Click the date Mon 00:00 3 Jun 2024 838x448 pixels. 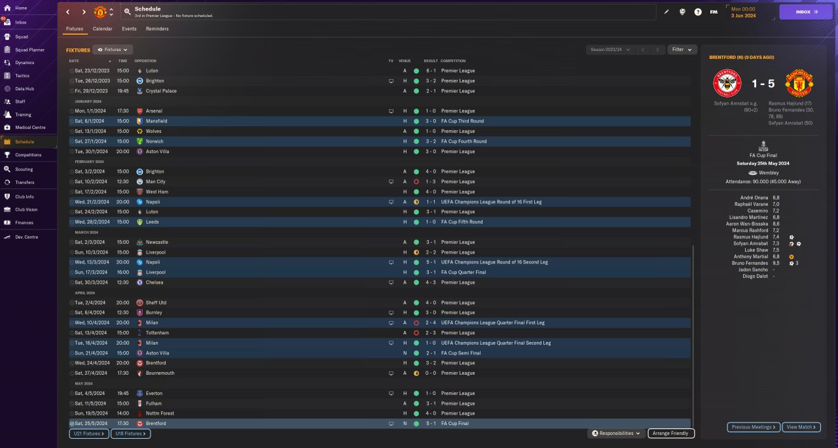743,12
